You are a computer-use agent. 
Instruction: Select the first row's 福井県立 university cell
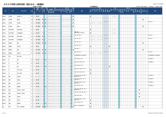(5, 16)
